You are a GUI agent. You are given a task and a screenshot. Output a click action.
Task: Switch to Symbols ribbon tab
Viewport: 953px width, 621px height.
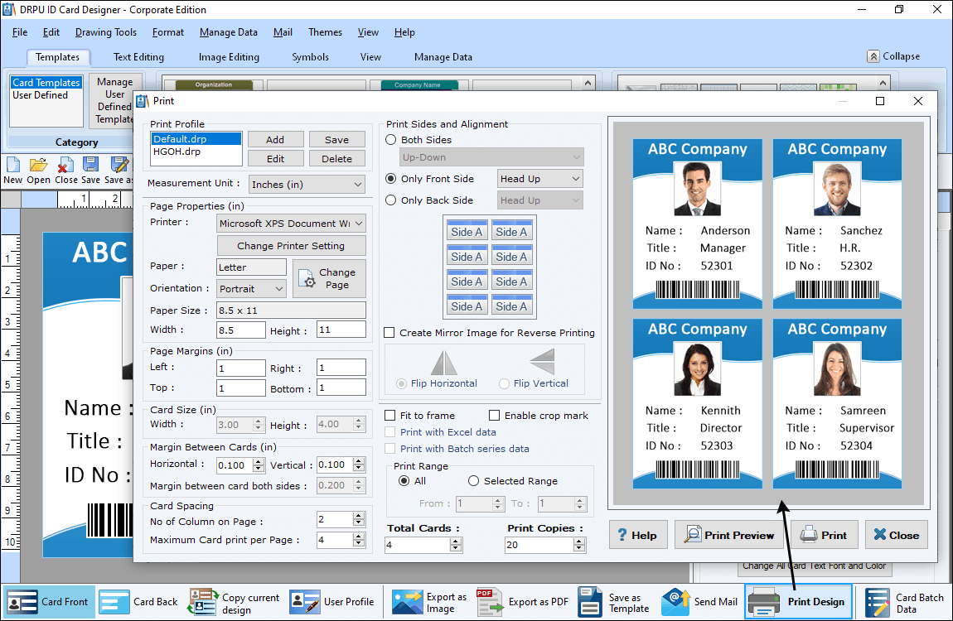coord(310,57)
